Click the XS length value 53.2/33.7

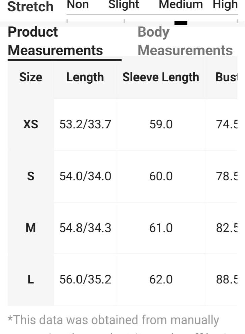85,124
